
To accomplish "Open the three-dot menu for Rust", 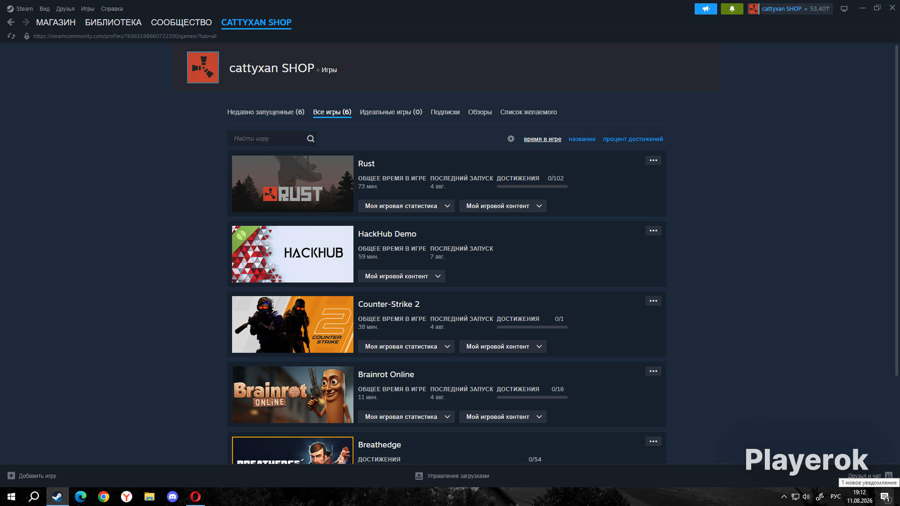I will tap(653, 160).
